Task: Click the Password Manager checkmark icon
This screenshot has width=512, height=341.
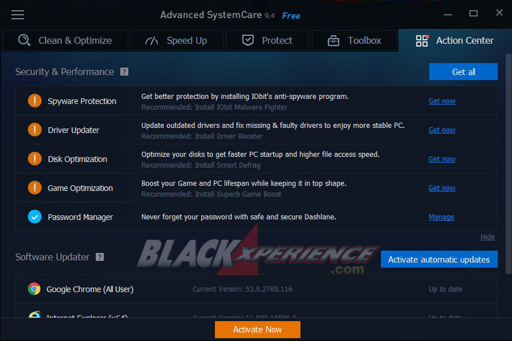Action: point(35,217)
